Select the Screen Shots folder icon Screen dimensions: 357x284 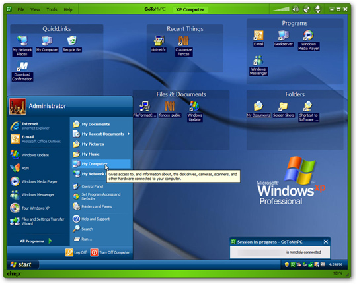tap(284, 109)
